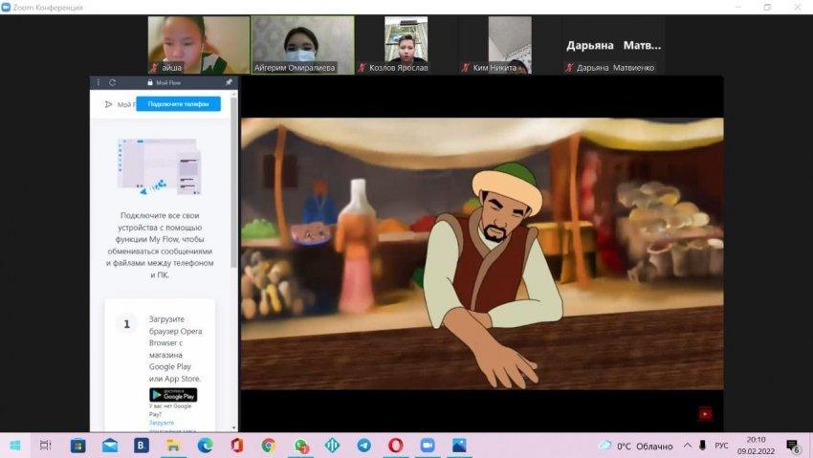Click the step 1 number circle

pos(126,324)
